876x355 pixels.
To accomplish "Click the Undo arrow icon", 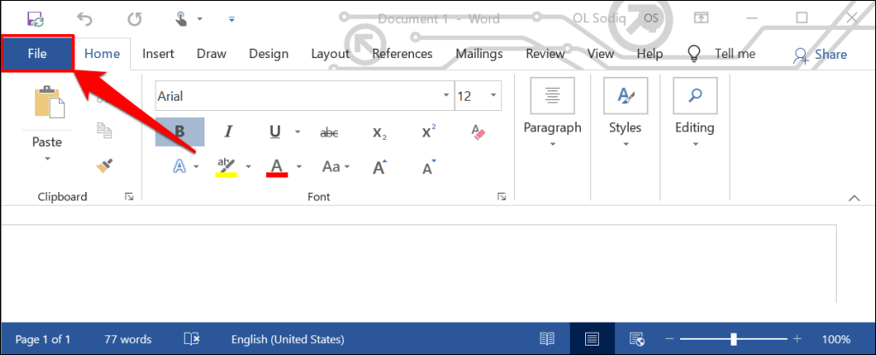I will tap(85, 18).
